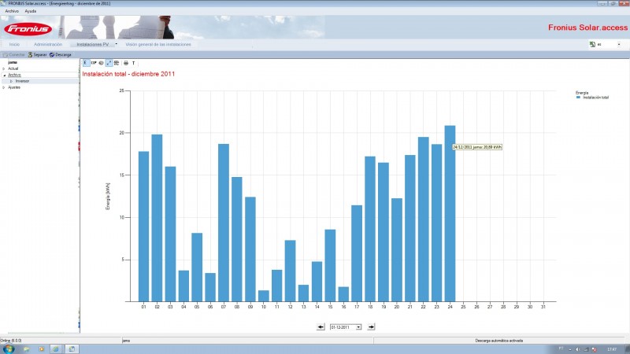Screen dimensions: 630x354
Task: Click the Descarga download icon
Action: 52,54
